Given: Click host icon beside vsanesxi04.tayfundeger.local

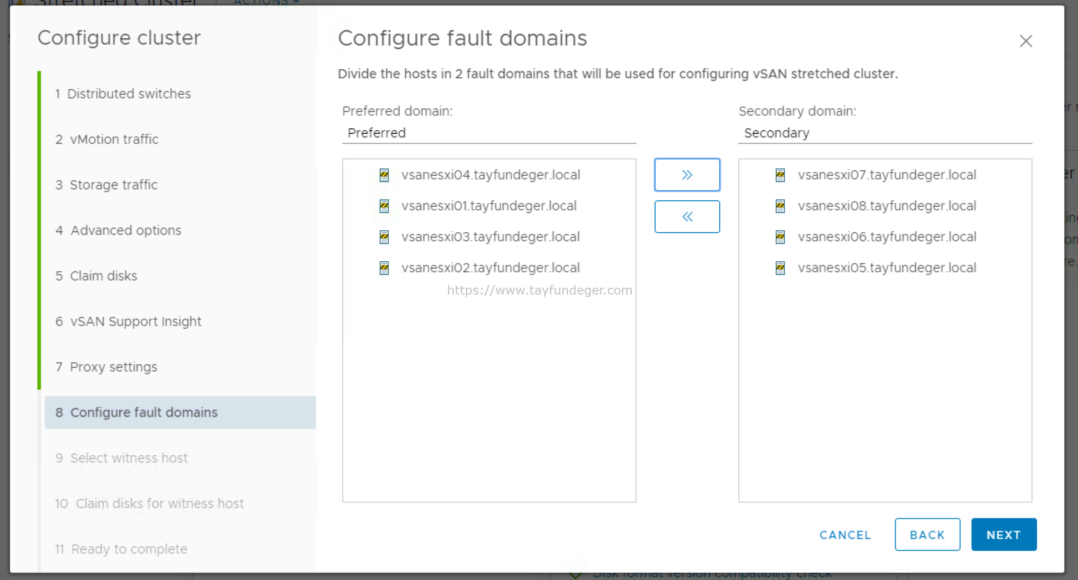Looking at the screenshot, I should pos(384,175).
